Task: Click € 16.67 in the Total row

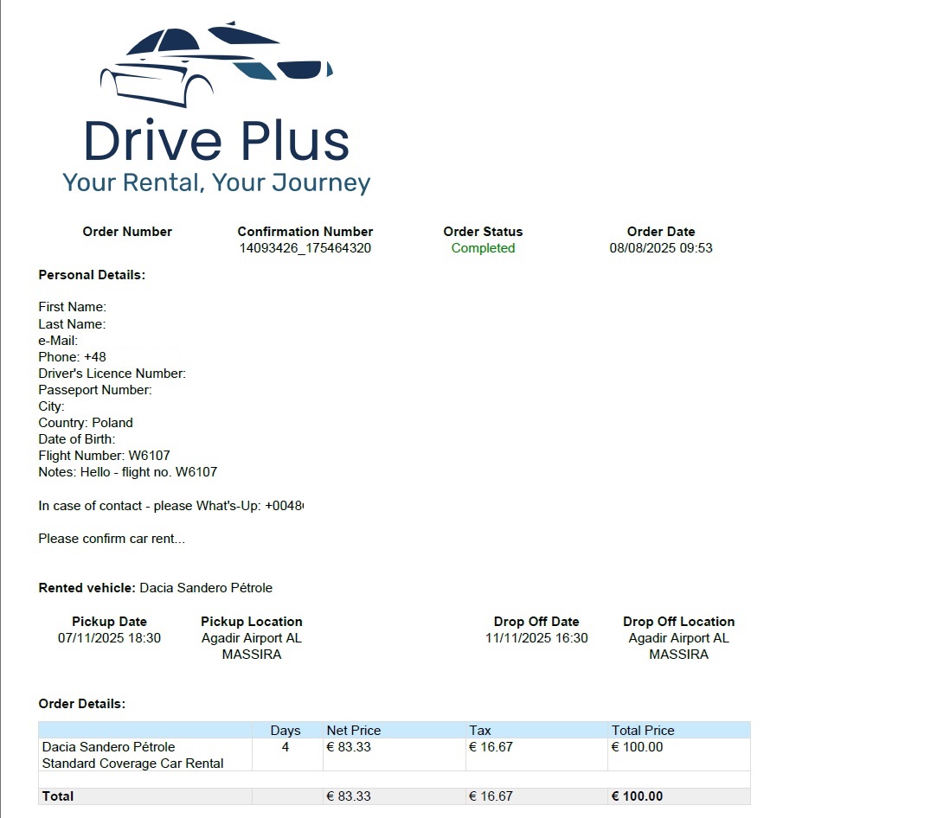Action: 491,796
